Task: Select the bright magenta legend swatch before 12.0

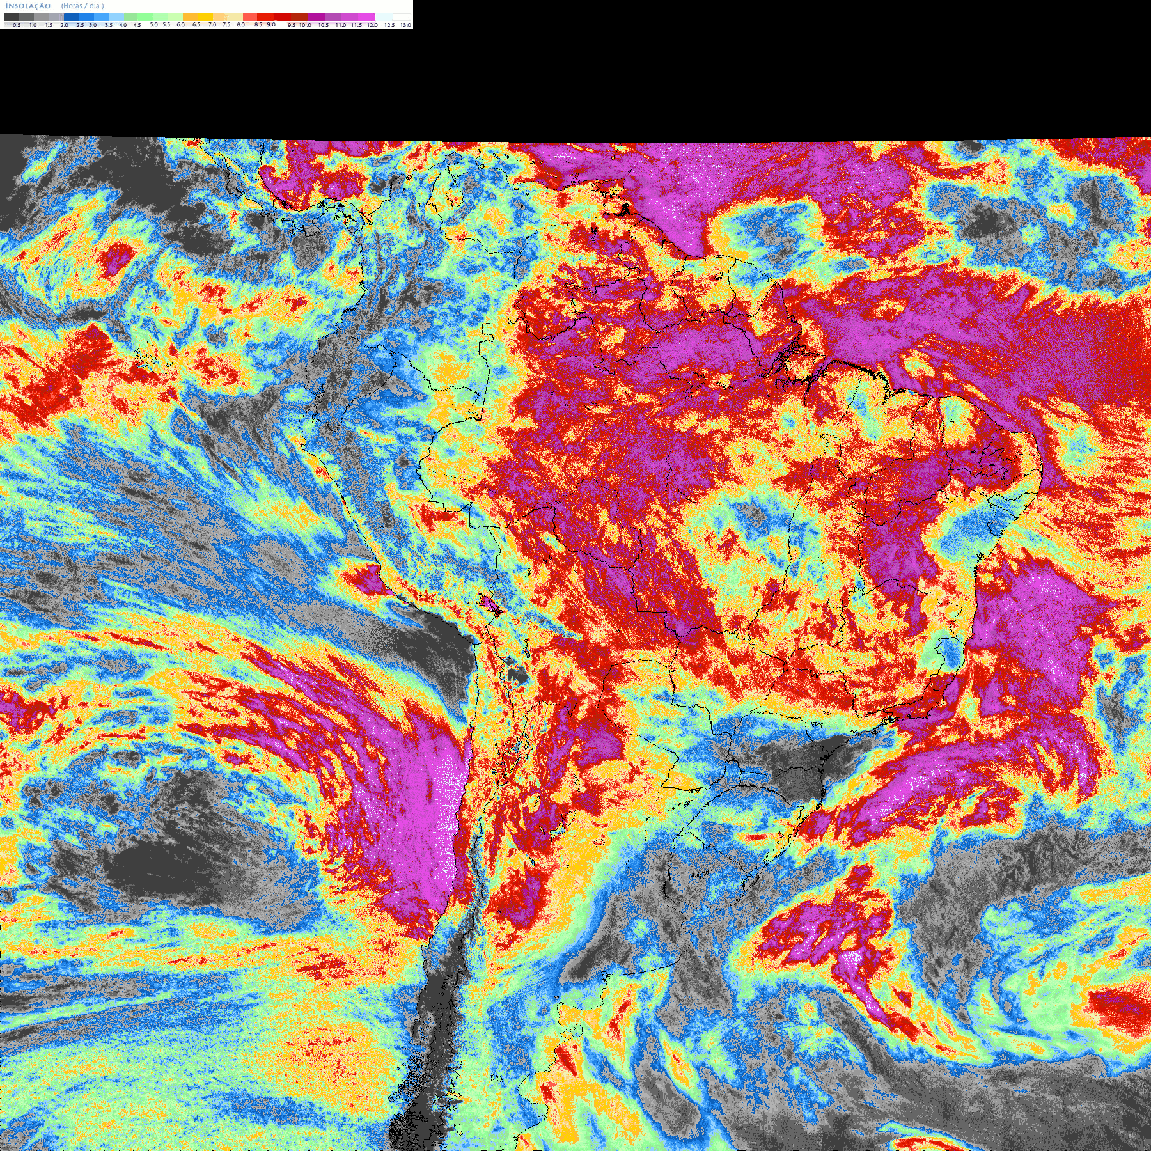Action: tap(366, 17)
